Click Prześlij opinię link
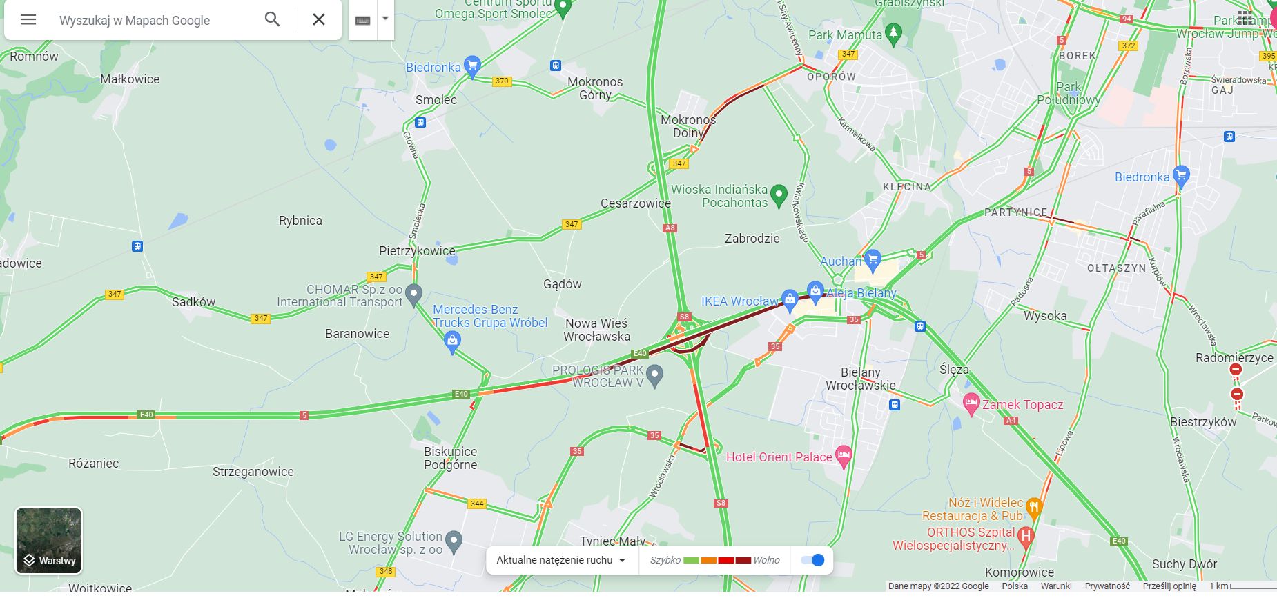Screen dimensions: 1277x598 pyautogui.click(x=1169, y=586)
